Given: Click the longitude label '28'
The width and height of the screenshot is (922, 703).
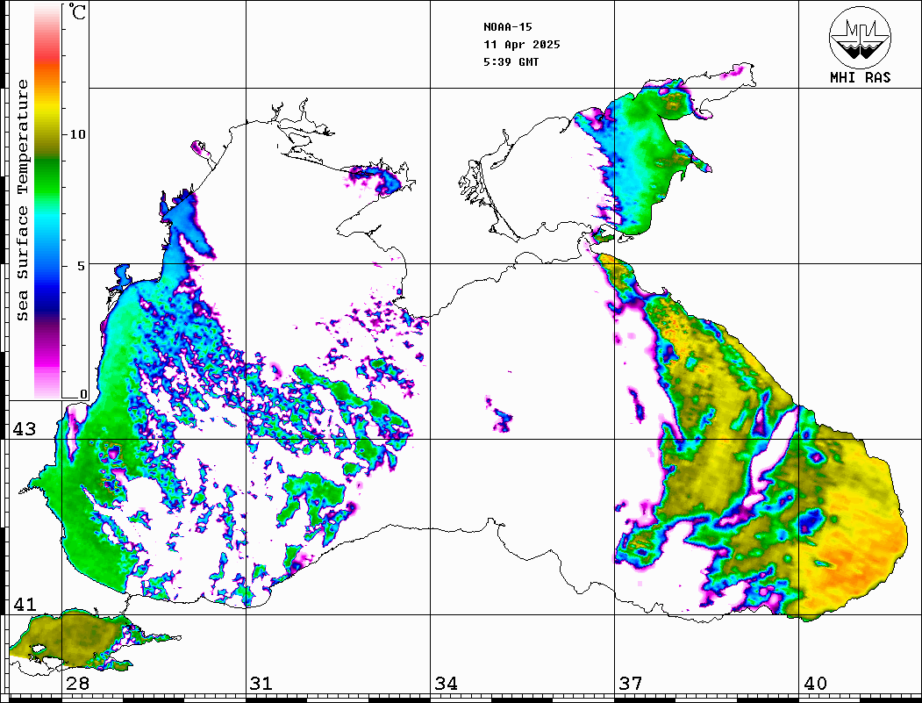Looking at the screenshot, I should (x=77, y=684).
